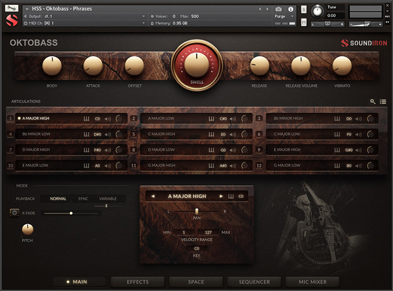This screenshot has height=291, width=393.
Task: Click keyboard icon for G MAJOR LOW row
Action: 337,166
